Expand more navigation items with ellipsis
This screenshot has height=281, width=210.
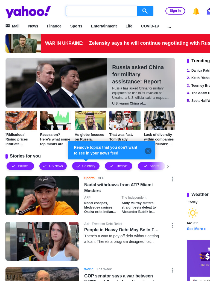(169, 26)
